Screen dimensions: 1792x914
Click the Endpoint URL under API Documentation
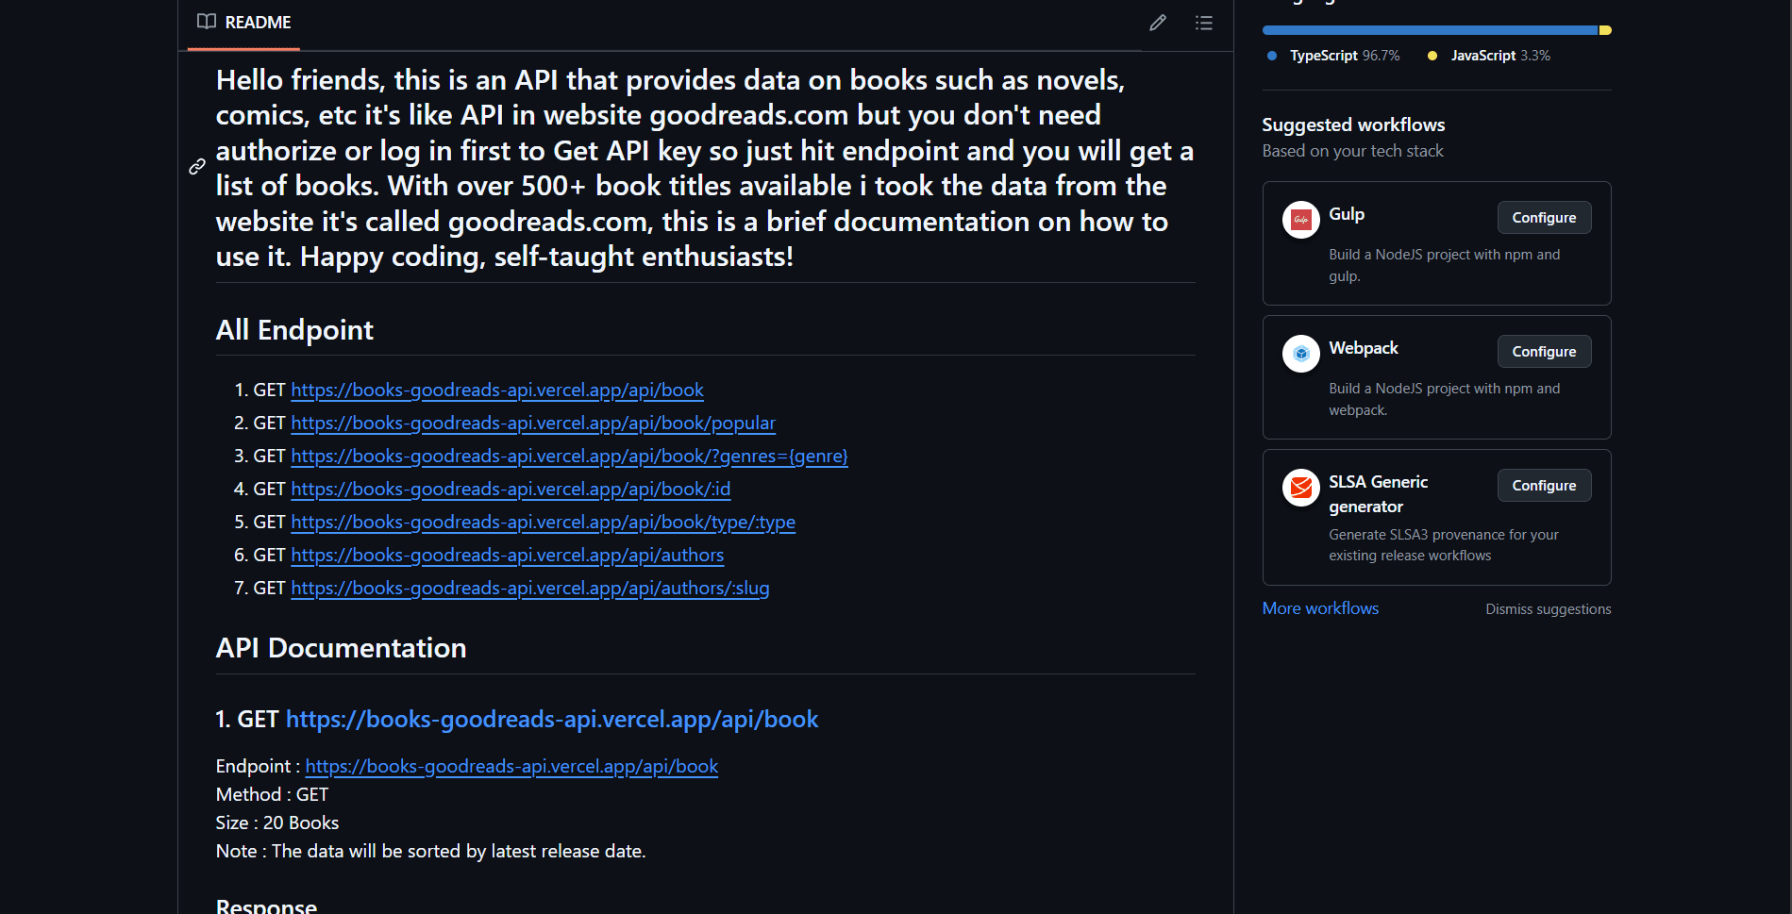coord(511,767)
